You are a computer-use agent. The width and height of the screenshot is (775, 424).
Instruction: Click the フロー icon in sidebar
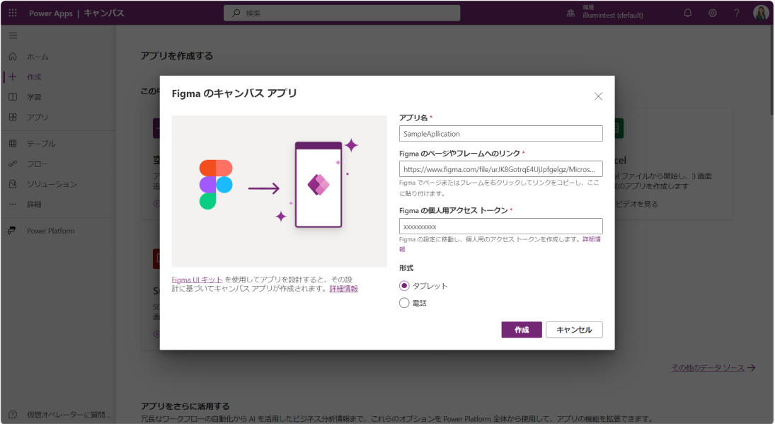coord(13,164)
